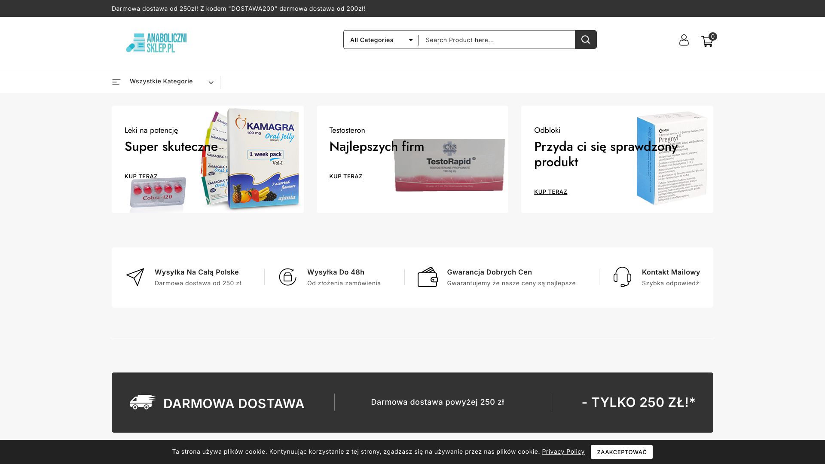Viewport: 825px width, 464px height.
Task: Click Szybka odpowiedź subtitle text
Action: tap(670, 283)
